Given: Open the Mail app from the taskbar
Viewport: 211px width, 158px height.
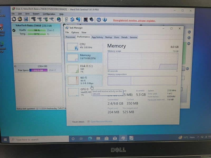Looking at the screenshot, I should [x=115, y=138].
